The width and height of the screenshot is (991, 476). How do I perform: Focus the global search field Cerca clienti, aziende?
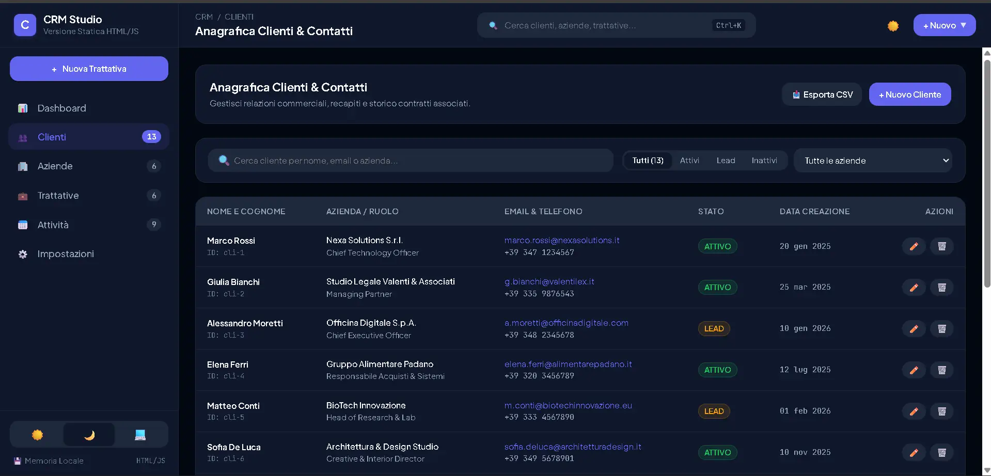point(616,25)
